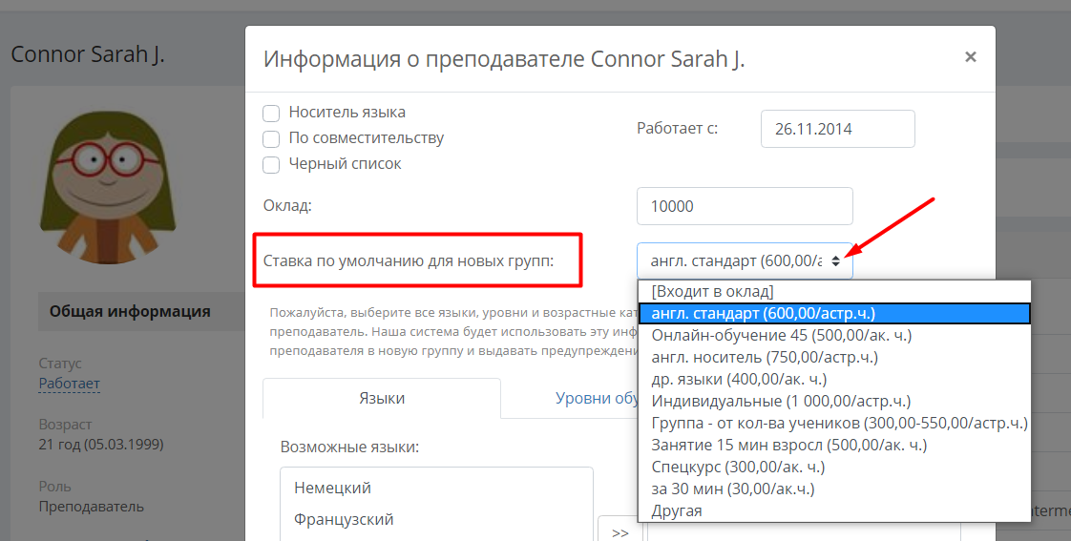This screenshot has width=1071, height=541.
Task: Close the teacher information dialog
Action: [x=970, y=56]
